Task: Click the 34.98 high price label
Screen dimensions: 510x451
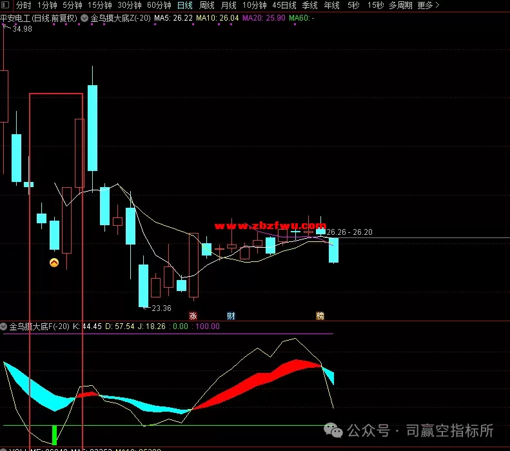Action: pos(22,29)
